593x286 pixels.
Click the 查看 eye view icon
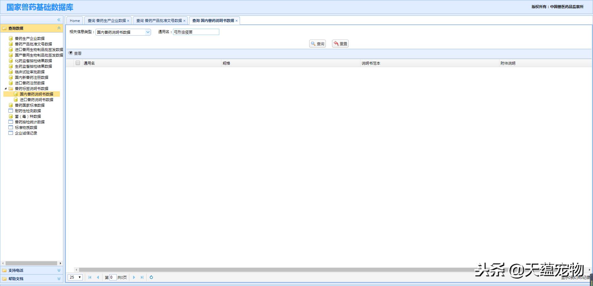click(x=71, y=53)
